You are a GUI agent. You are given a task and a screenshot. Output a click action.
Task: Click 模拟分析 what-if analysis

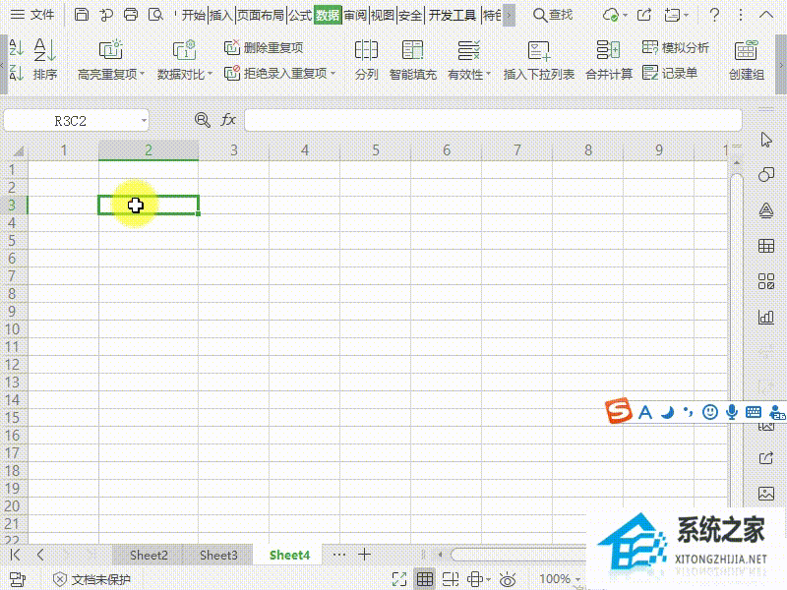tap(676, 47)
